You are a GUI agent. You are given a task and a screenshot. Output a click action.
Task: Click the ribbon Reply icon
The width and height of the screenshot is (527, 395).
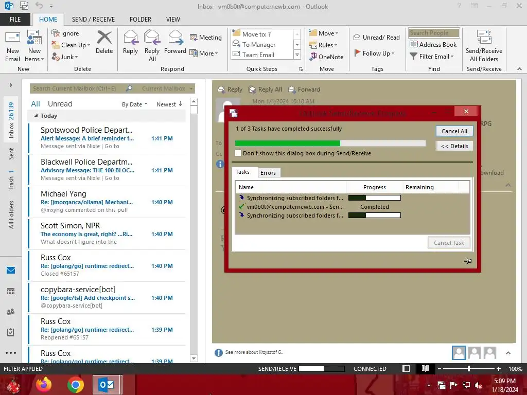pyautogui.click(x=130, y=42)
